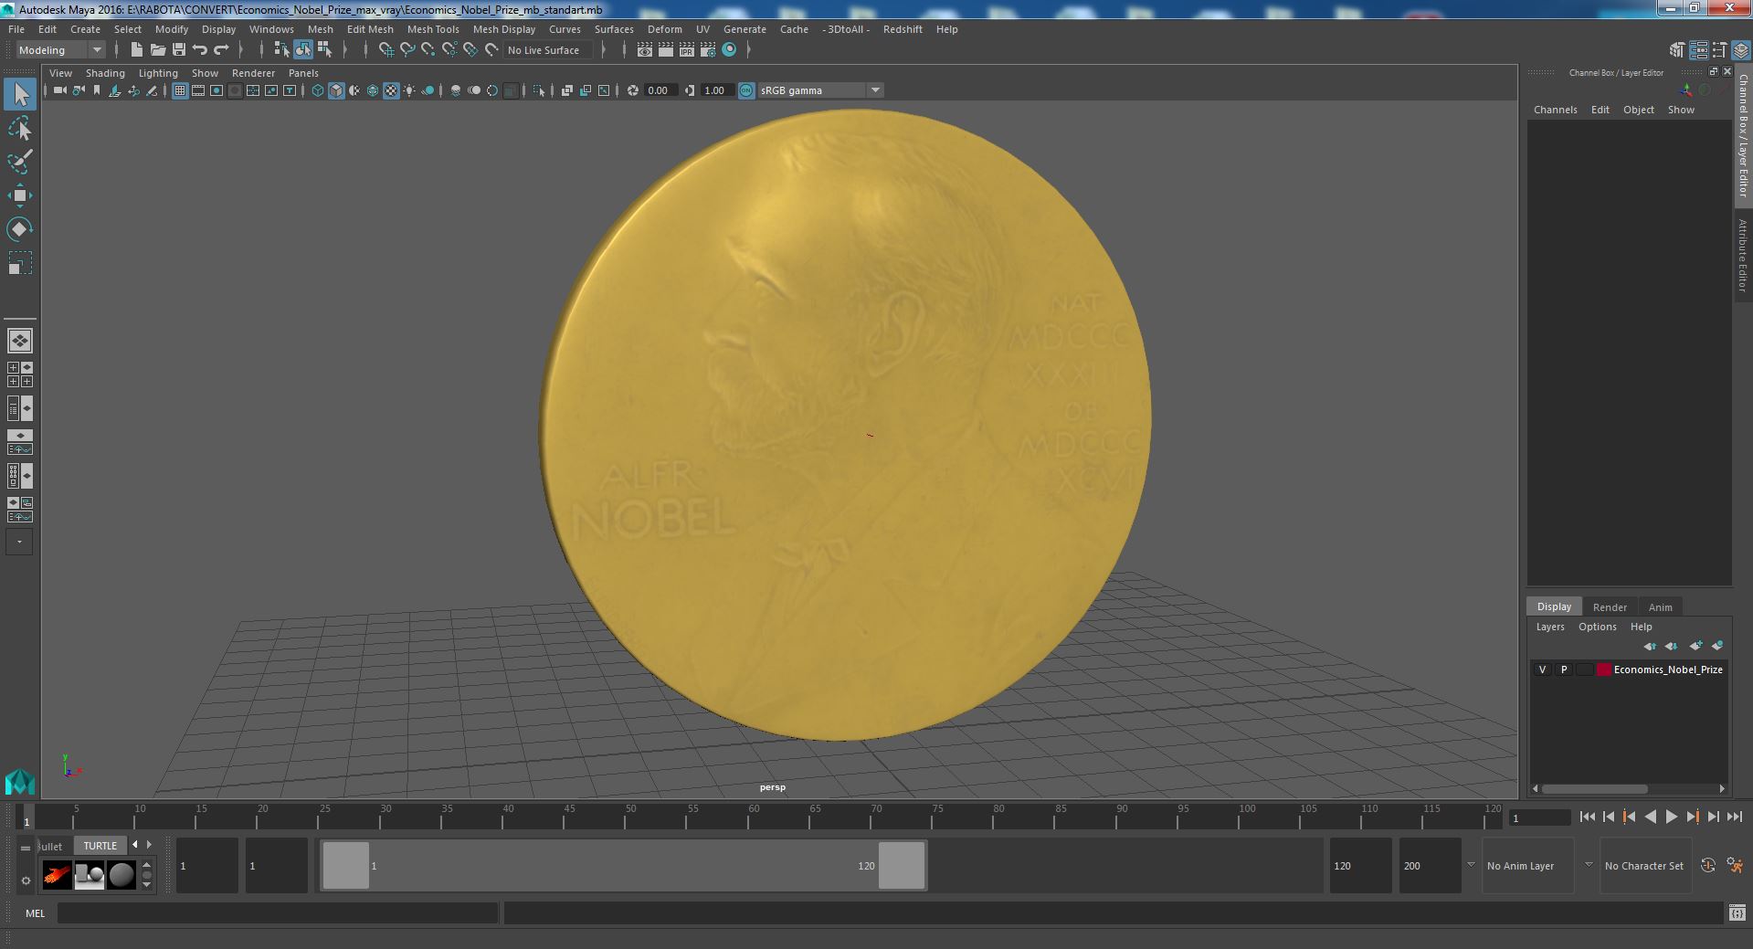The image size is (1753, 949).
Task: Open the No Character Set dropdown
Action: pyautogui.click(x=1644, y=866)
